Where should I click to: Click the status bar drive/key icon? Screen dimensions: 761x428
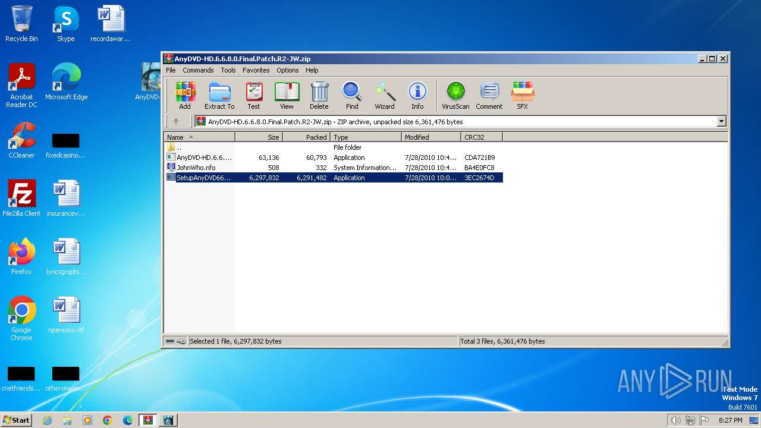click(175, 341)
